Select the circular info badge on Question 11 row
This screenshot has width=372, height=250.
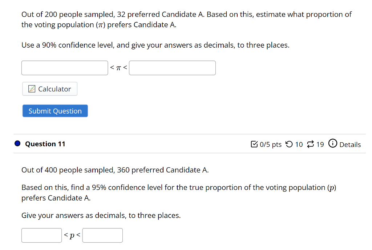(333, 144)
